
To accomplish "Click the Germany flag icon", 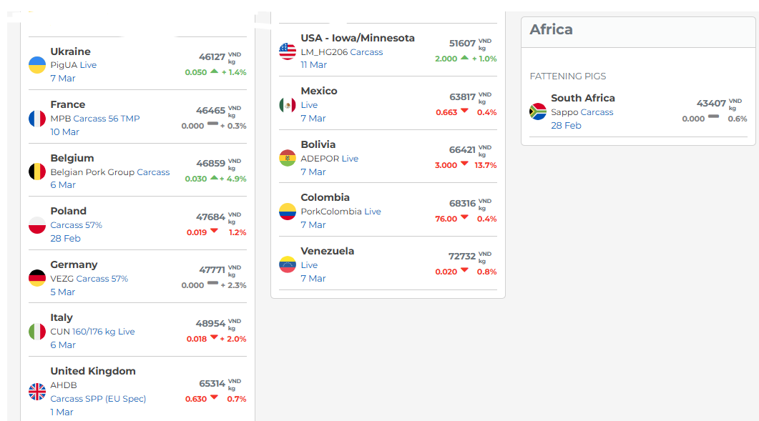I will (37, 278).
